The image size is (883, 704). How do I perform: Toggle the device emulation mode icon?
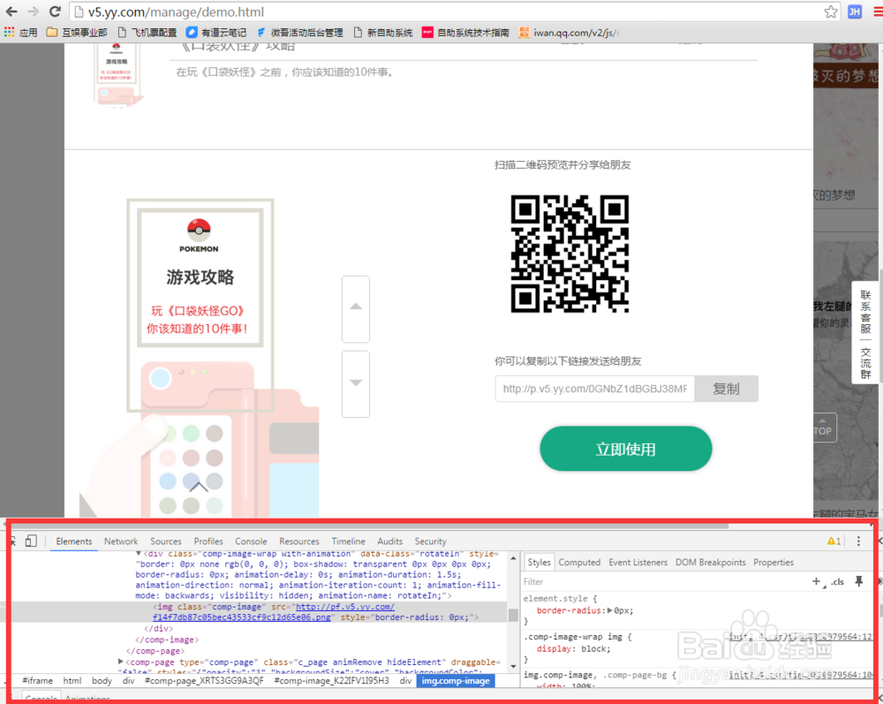pyautogui.click(x=31, y=541)
